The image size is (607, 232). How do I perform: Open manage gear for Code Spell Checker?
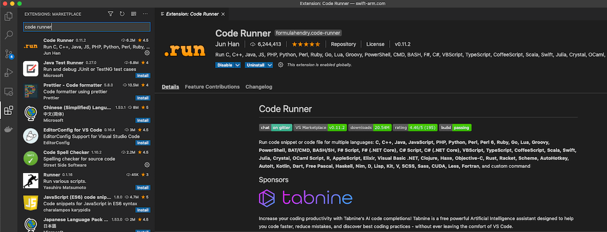pyautogui.click(x=147, y=165)
